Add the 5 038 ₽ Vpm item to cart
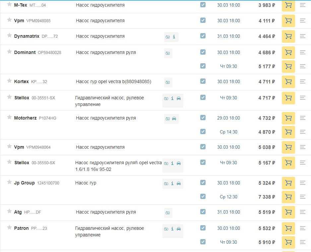Screen dimensions: 311x252 (x=288, y=147)
